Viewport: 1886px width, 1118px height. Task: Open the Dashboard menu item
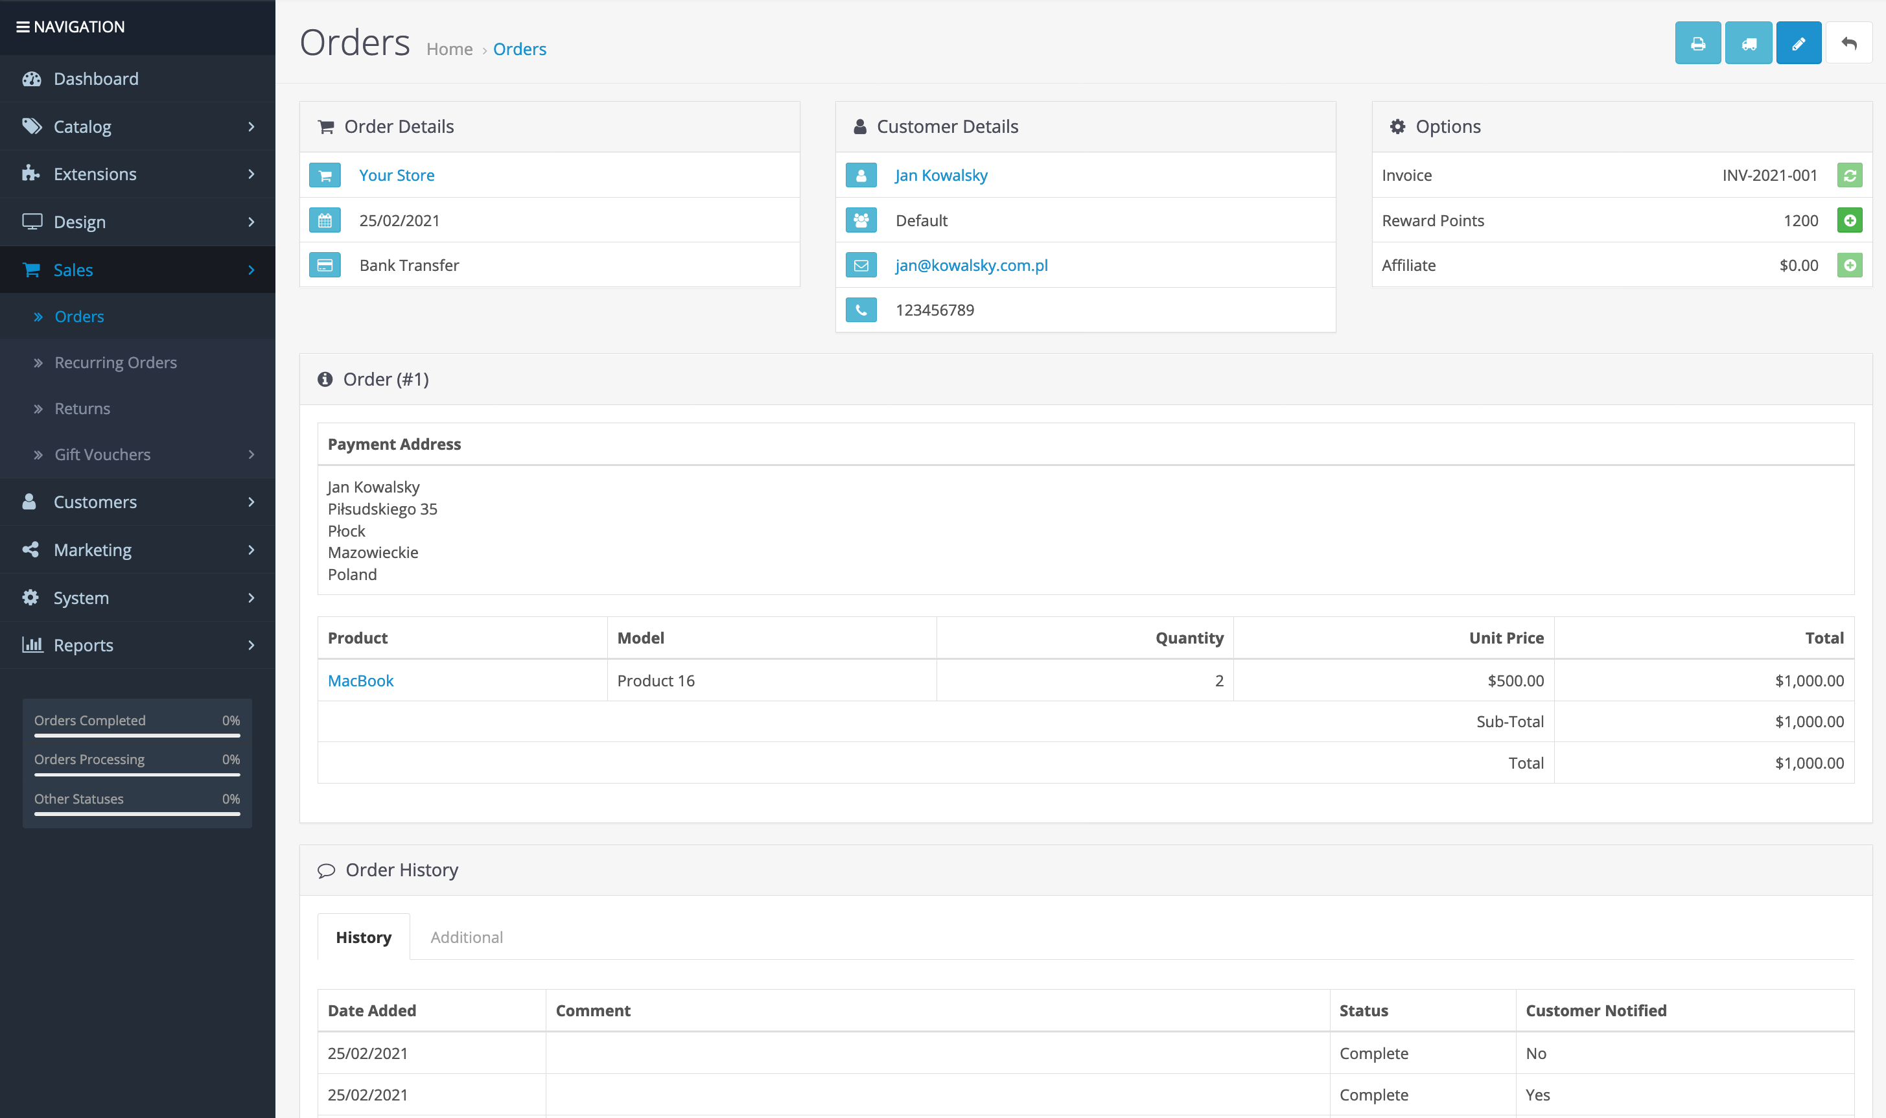137,78
